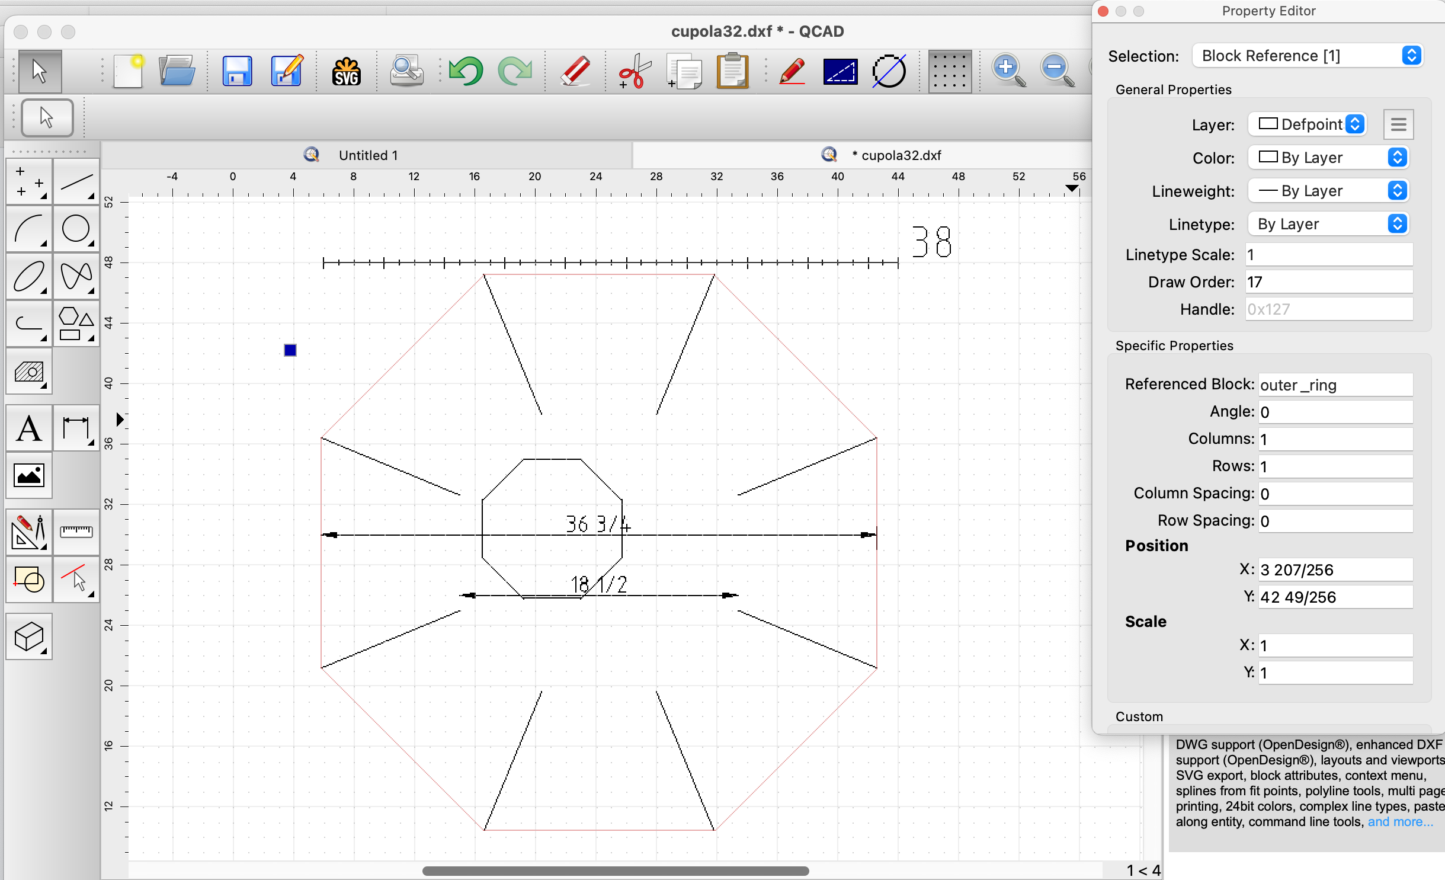
Task: Open the Selection dropdown Block Reference
Action: (1308, 56)
